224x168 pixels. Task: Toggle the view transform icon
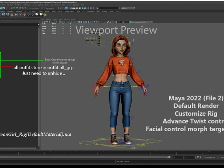pos(131,22)
